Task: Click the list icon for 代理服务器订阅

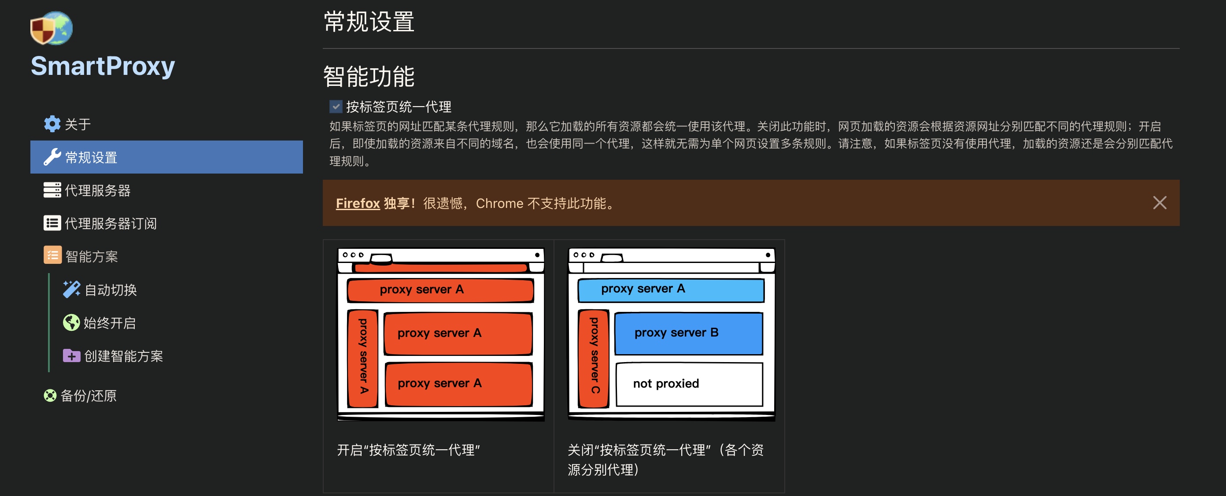Action: click(x=52, y=223)
